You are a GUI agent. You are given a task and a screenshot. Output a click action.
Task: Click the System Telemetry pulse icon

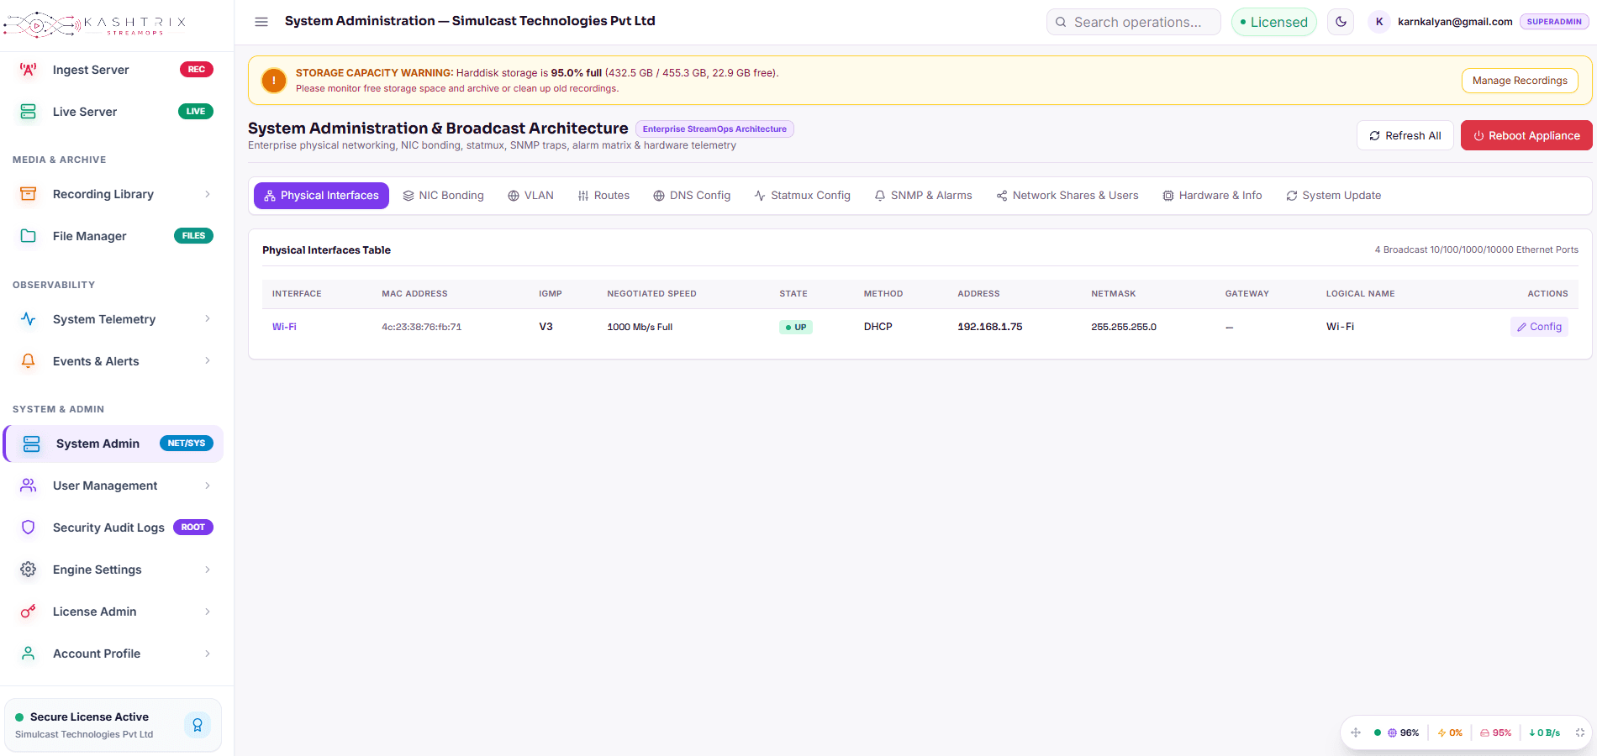click(29, 319)
